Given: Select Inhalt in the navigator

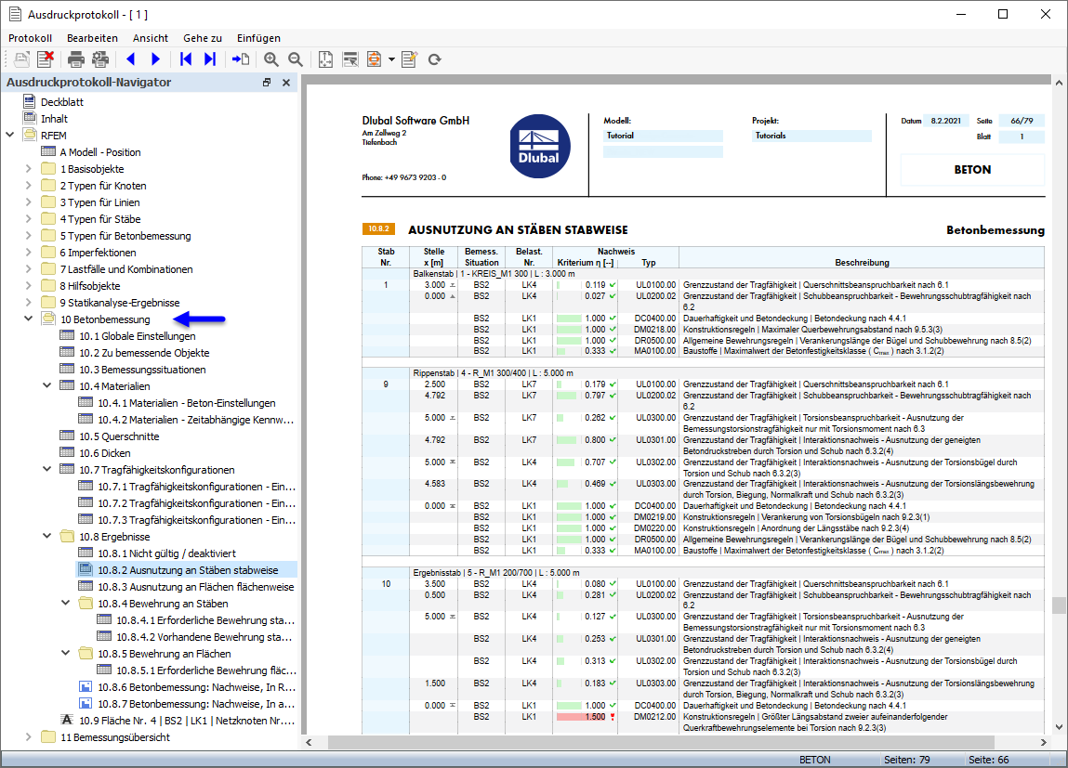Looking at the screenshot, I should point(54,118).
